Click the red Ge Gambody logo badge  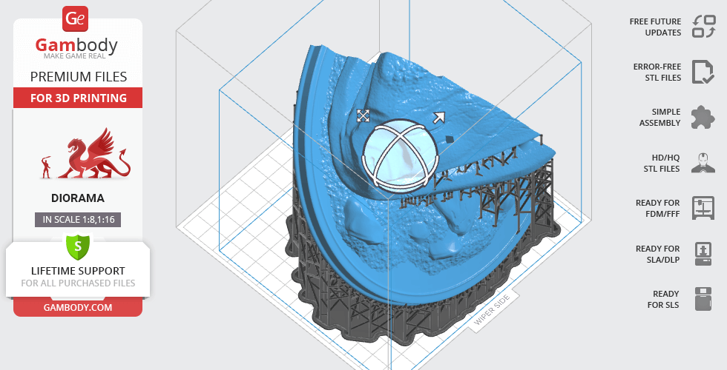tap(76, 18)
